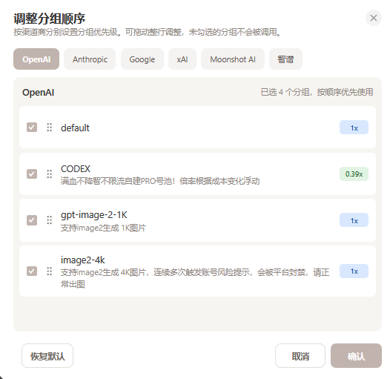Click the OpenAI section heading
This screenshot has width=390, height=379.
point(39,92)
